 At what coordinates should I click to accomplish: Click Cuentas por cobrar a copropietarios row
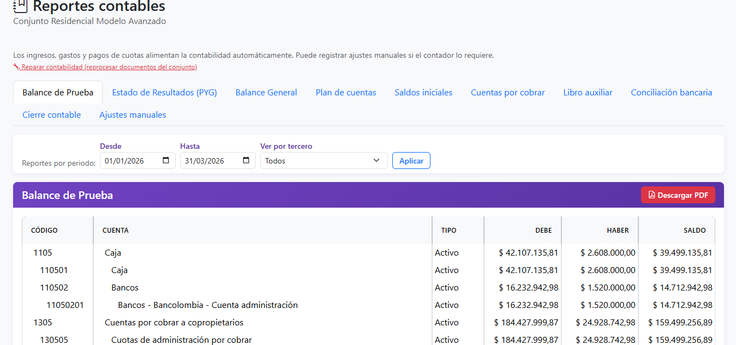368,323
